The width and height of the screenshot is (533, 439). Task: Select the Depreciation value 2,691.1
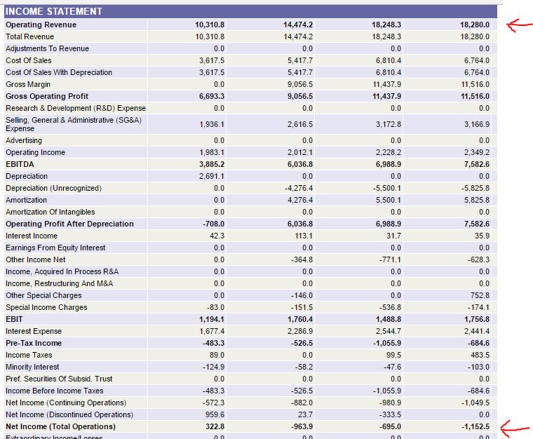coord(211,176)
